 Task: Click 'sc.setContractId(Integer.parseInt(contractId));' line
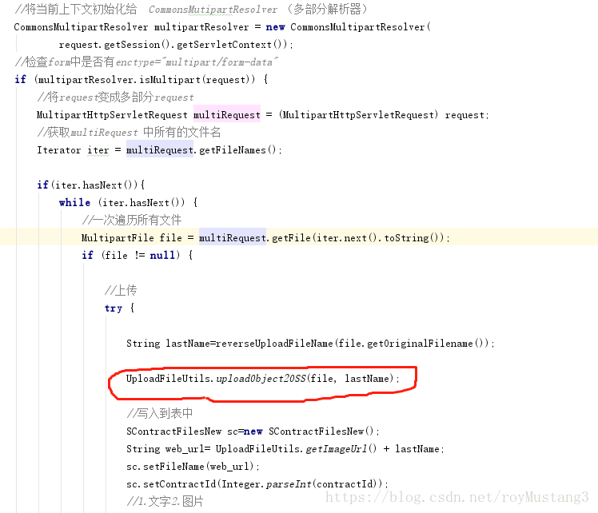coord(257,484)
